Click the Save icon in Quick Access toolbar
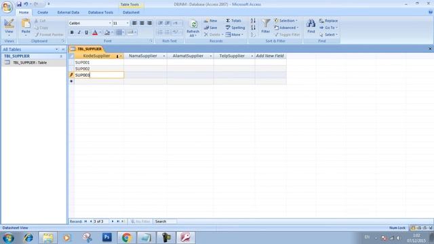434x244 pixels. click(19, 4)
